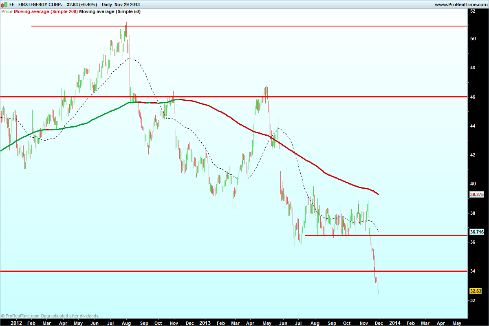Click the 2014 year label on time axis
The image size is (489, 326).
[394, 323]
